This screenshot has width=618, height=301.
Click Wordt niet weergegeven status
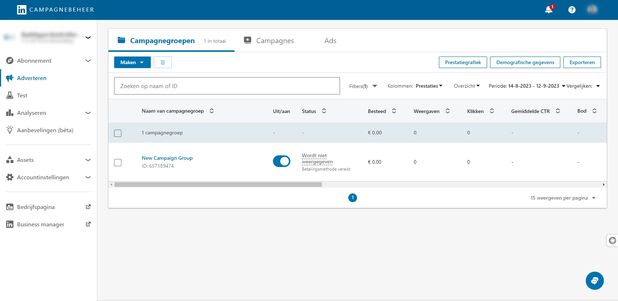[x=317, y=159]
